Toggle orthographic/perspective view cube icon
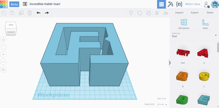219x108 pixels. tap(3, 69)
